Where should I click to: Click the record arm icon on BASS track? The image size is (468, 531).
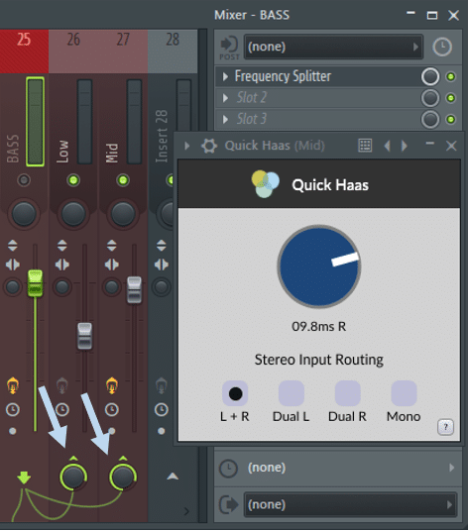pyautogui.click(x=13, y=385)
